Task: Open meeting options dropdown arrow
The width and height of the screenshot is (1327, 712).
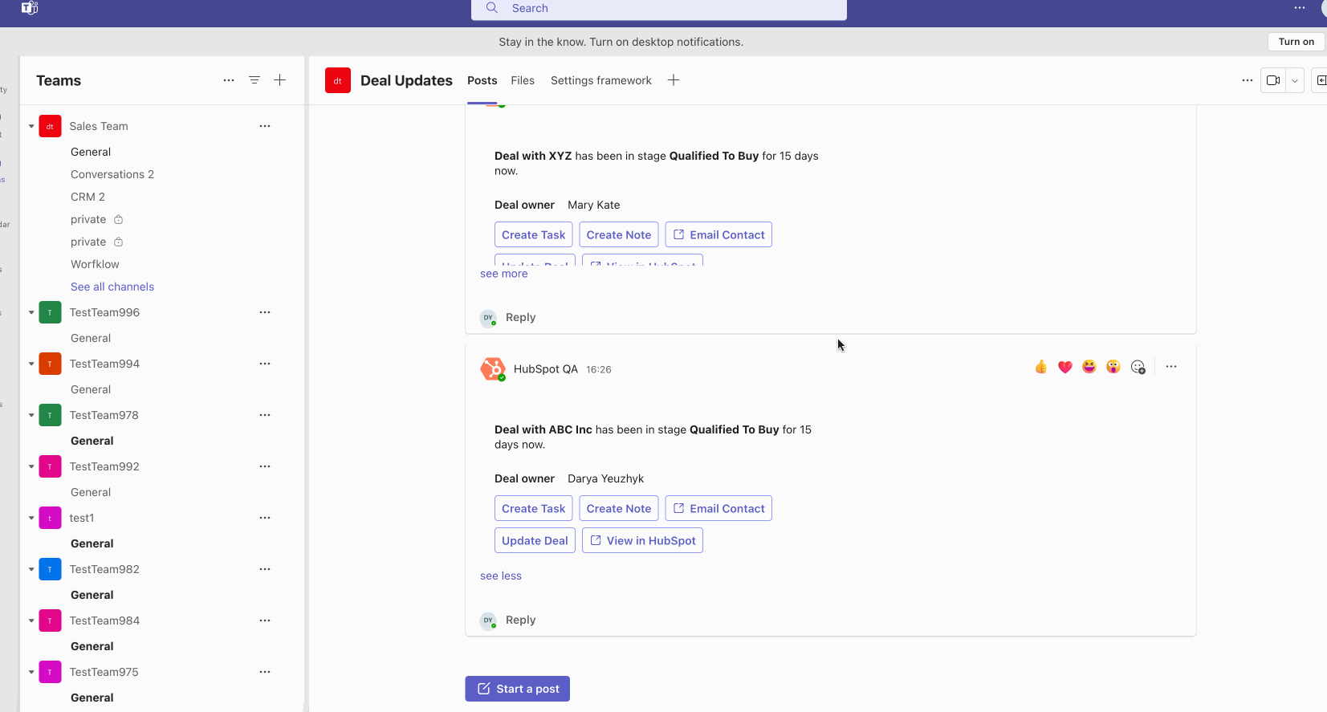Action: click(1294, 80)
